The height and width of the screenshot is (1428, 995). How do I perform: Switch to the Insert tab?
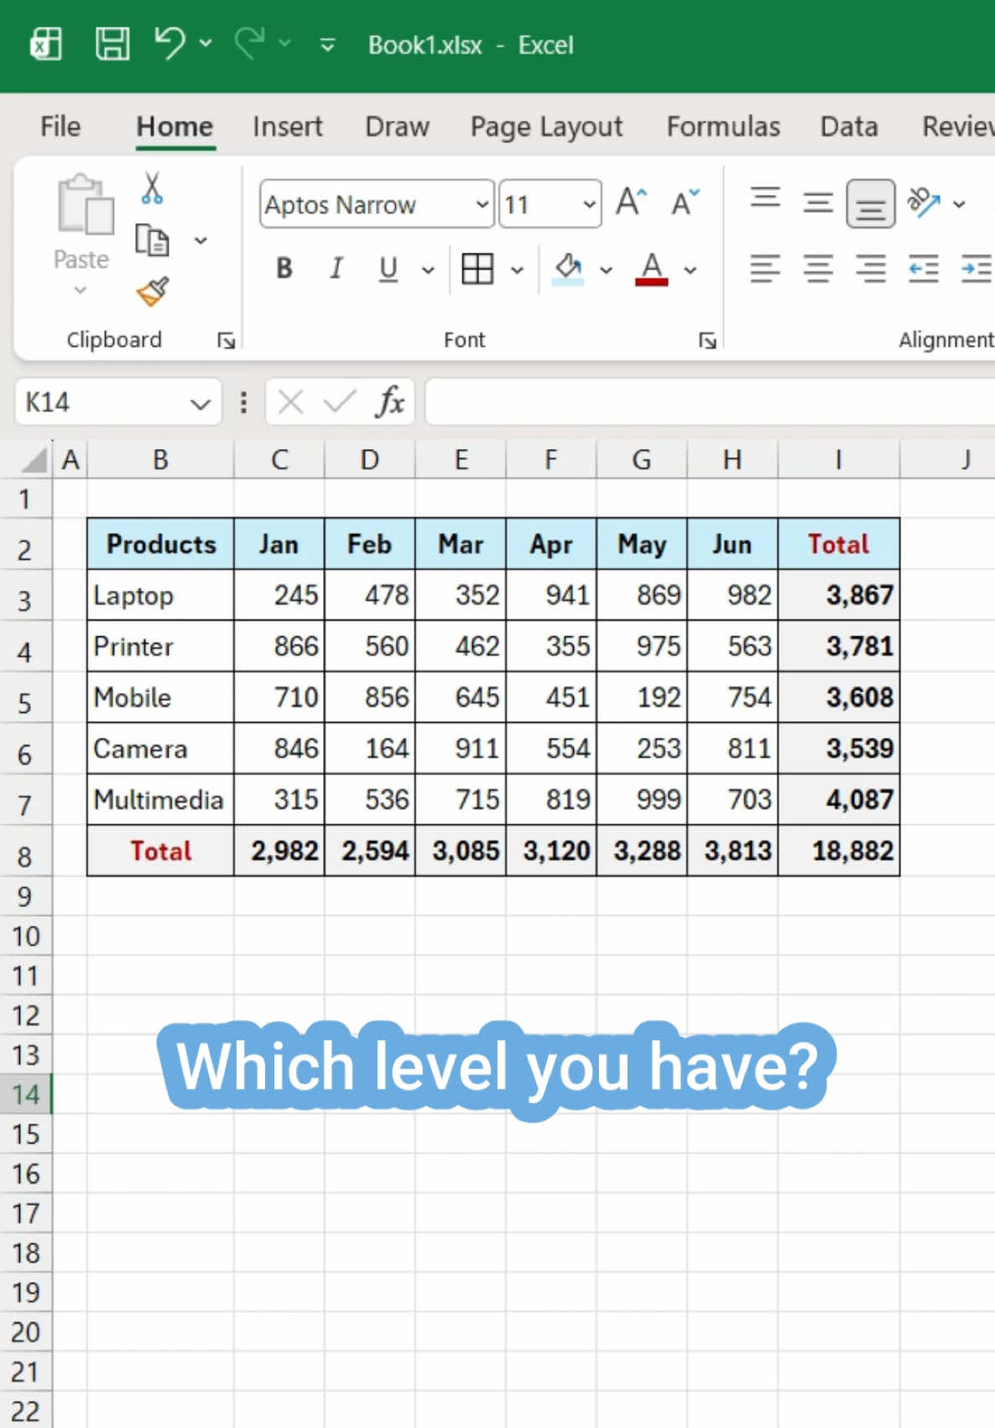click(288, 126)
